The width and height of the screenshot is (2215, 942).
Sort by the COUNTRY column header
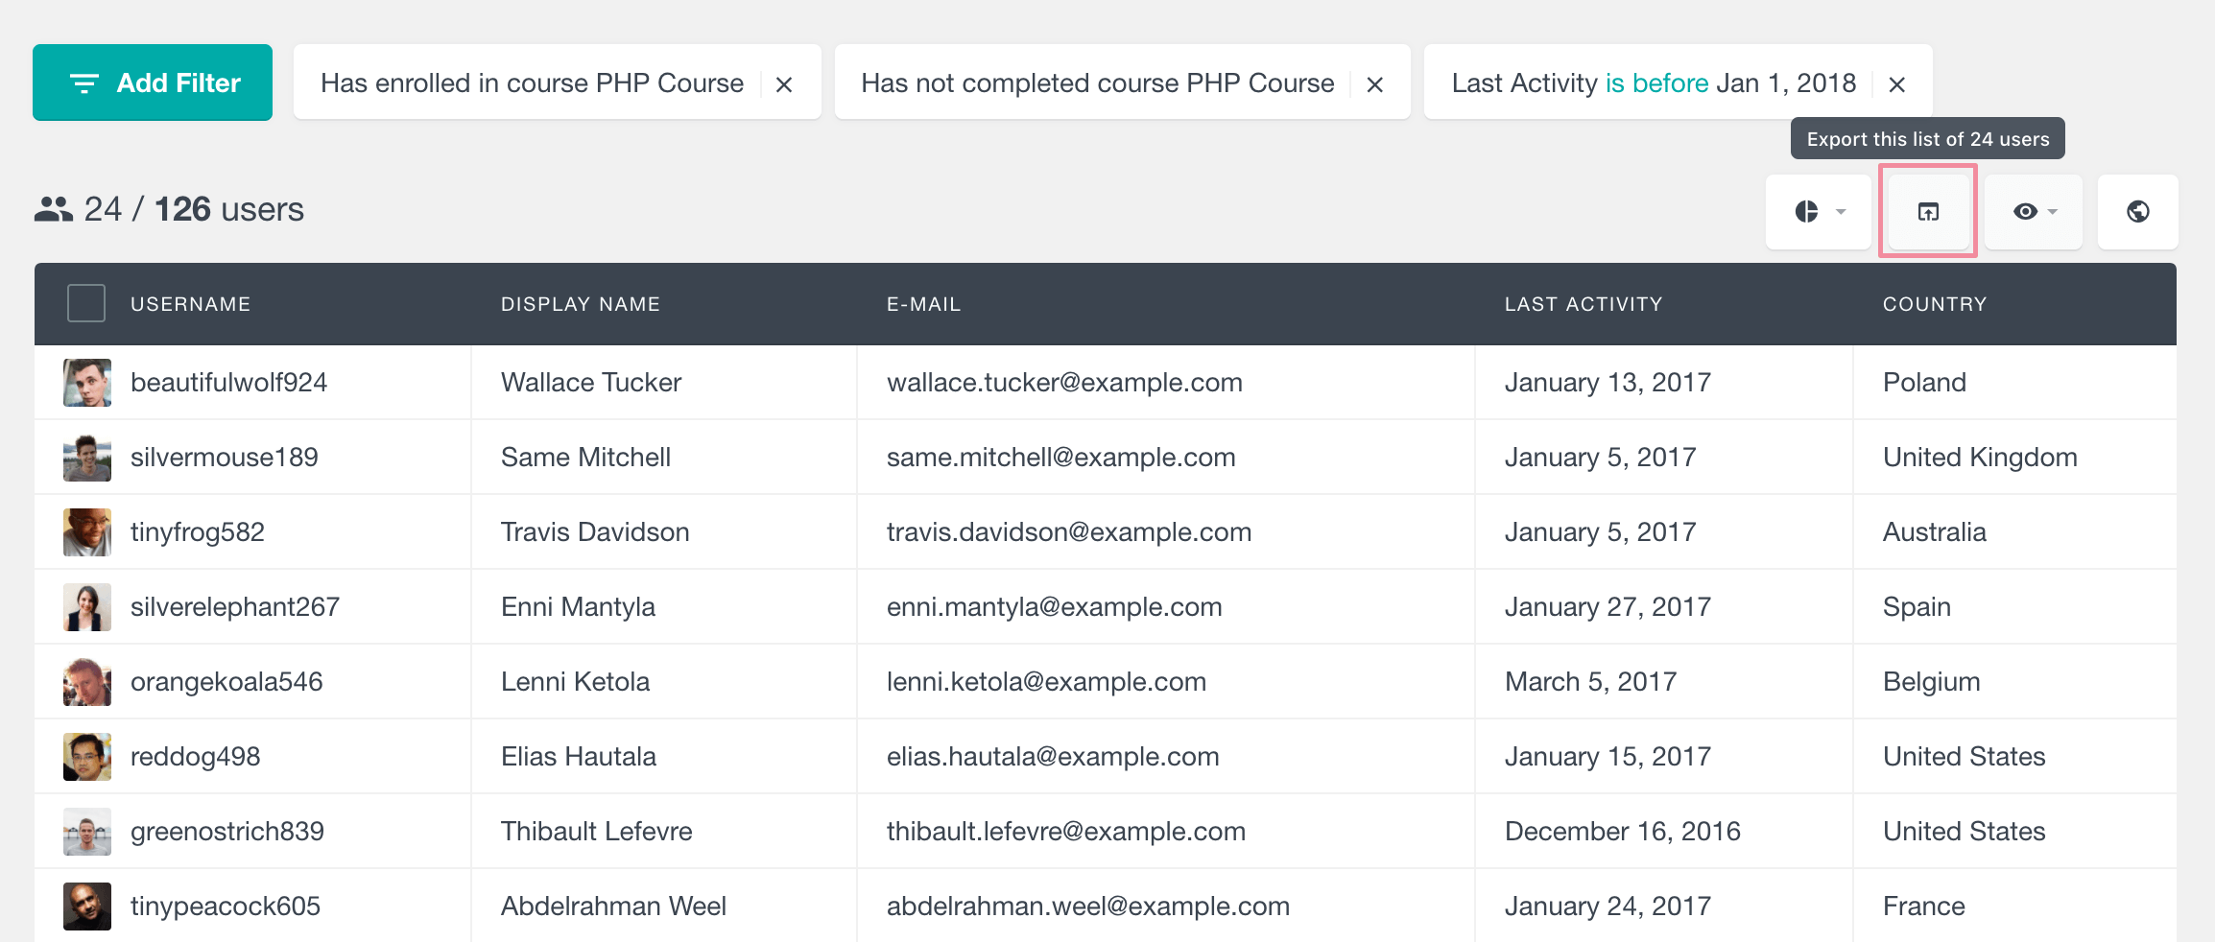pos(1935,304)
